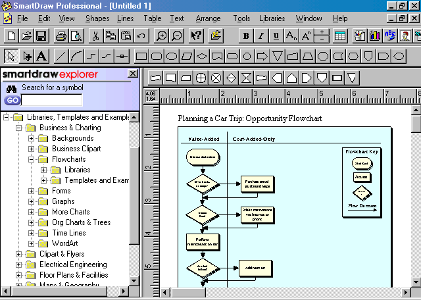Open the File menu
The width and height of the screenshot is (421, 300).
(22, 18)
